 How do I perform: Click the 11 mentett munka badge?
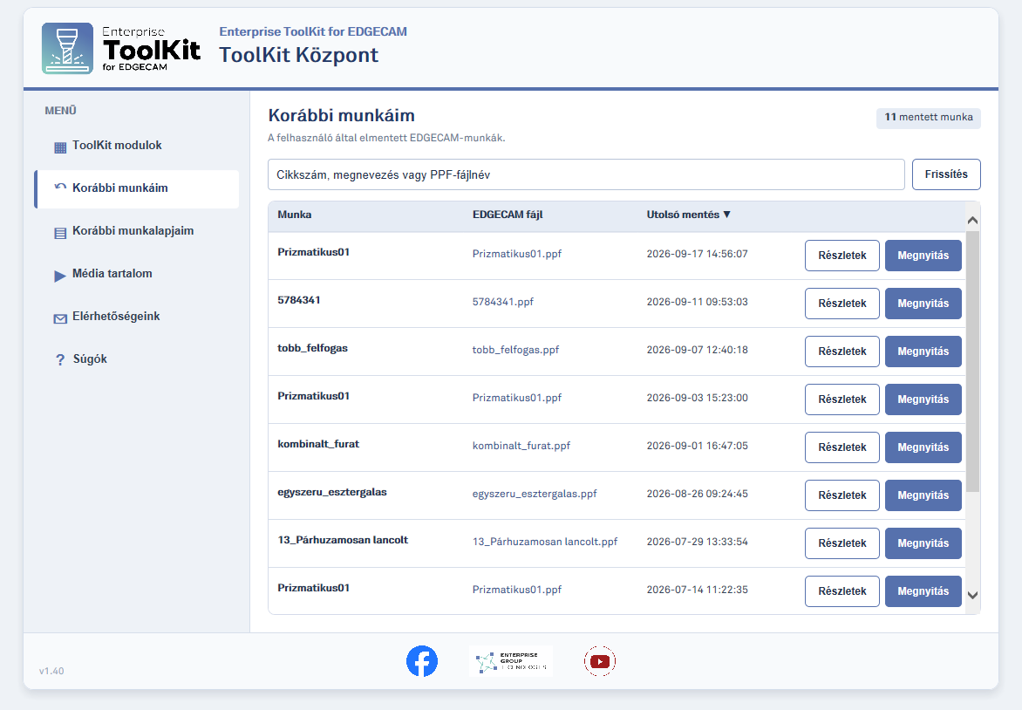(928, 118)
